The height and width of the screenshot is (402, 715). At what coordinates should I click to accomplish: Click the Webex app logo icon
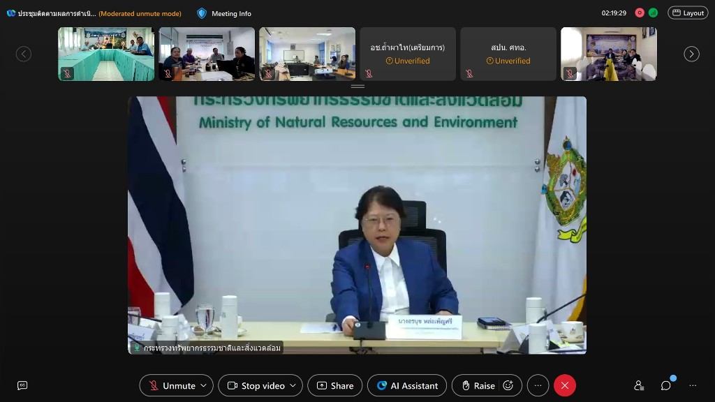(x=11, y=13)
